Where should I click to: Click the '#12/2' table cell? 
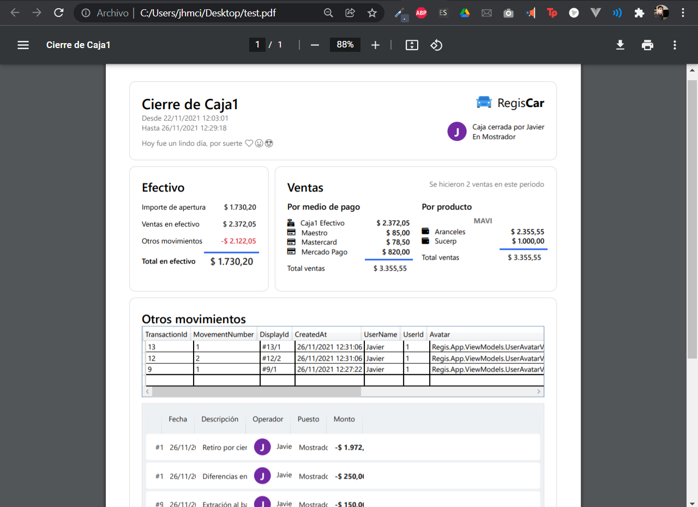(x=277, y=359)
